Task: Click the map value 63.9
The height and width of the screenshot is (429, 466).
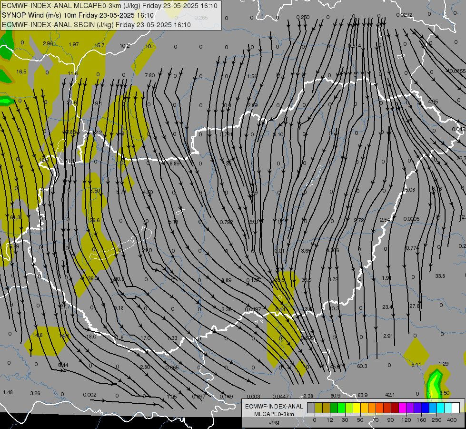Action: coord(363,395)
